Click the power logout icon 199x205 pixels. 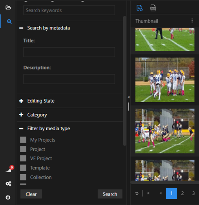8,197
